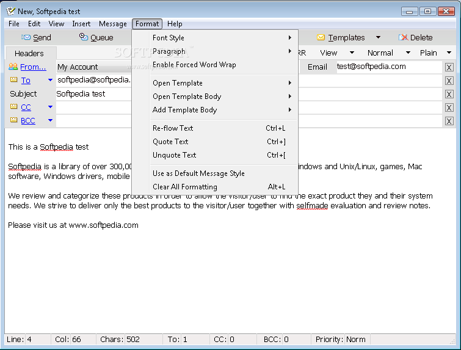The image size is (461, 350).
Task: Click the Email field with test@softpedia.com
Action: pyautogui.click(x=389, y=67)
